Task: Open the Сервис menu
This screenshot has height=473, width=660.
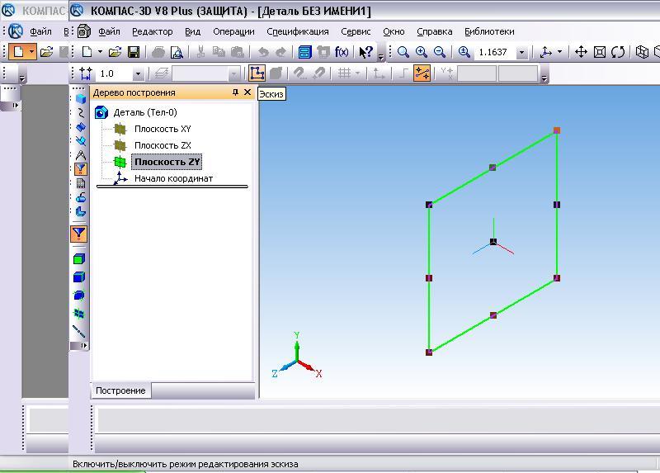Action: point(356,31)
